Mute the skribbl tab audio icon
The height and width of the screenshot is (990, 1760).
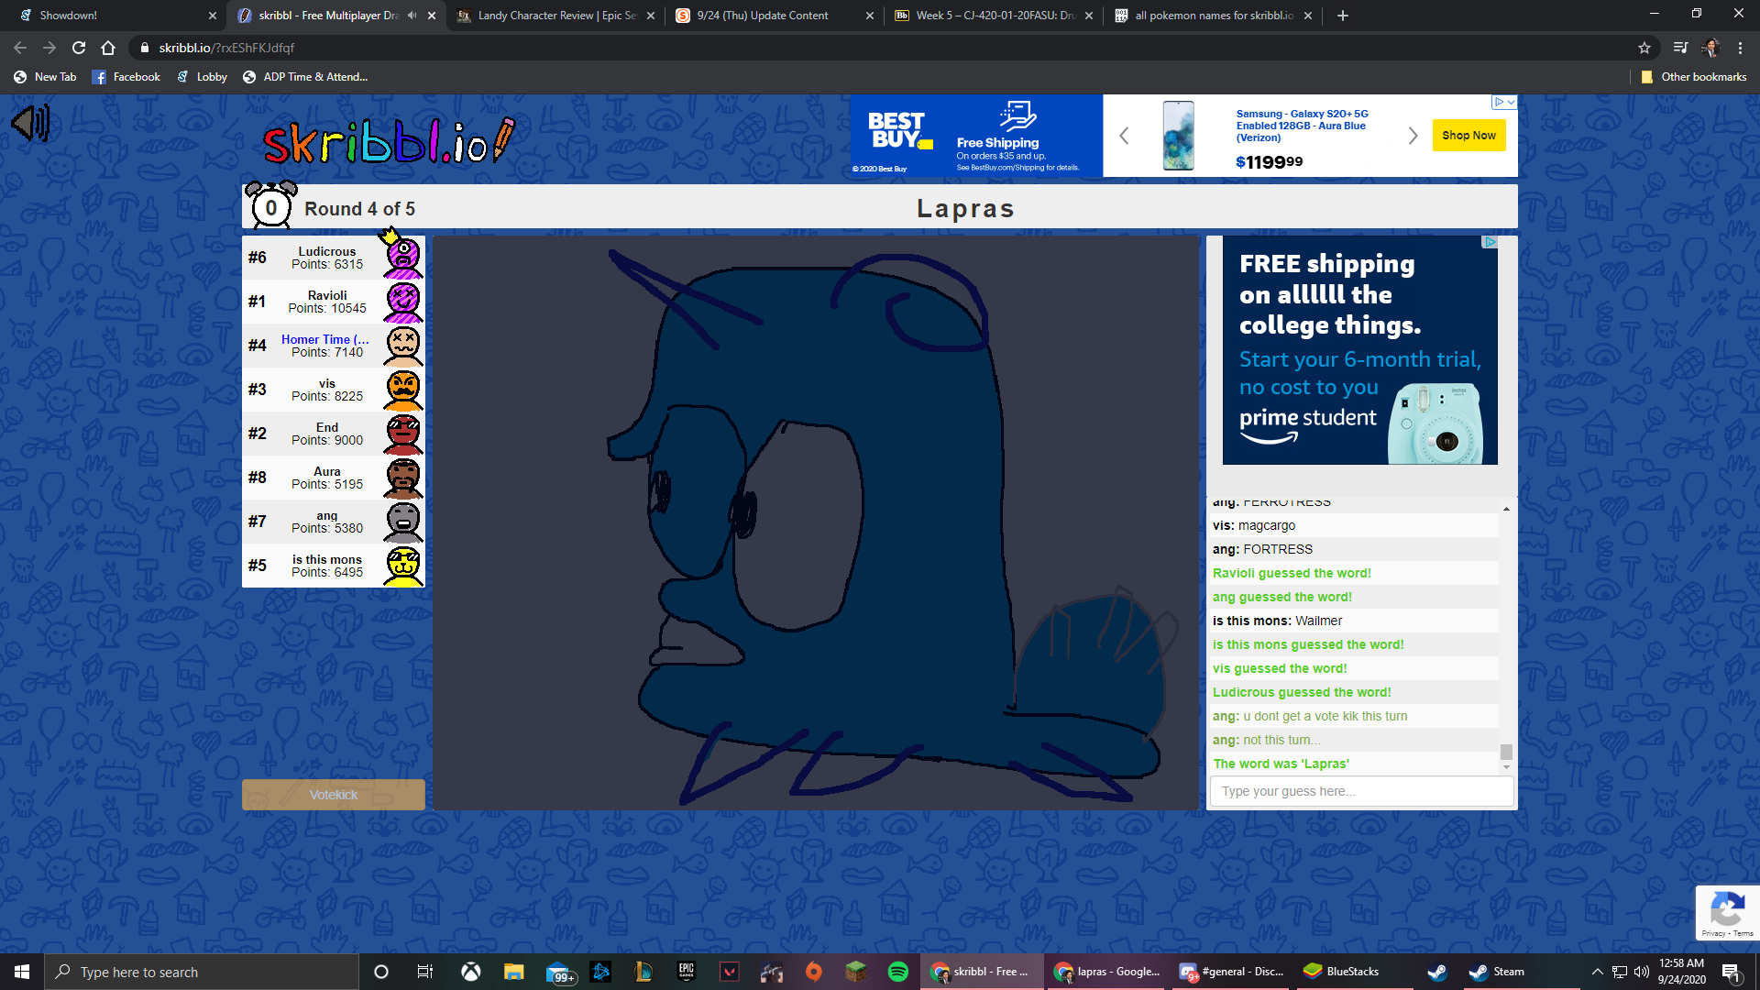tap(412, 16)
